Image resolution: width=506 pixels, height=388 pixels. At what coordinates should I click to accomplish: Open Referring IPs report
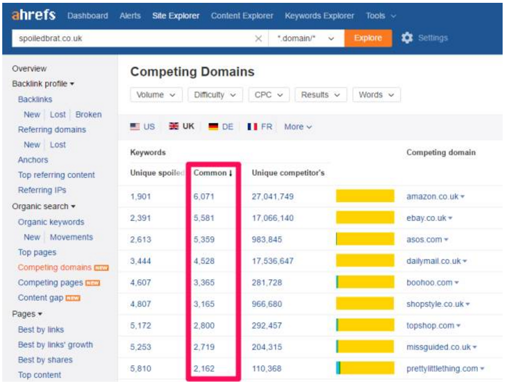pos(42,190)
